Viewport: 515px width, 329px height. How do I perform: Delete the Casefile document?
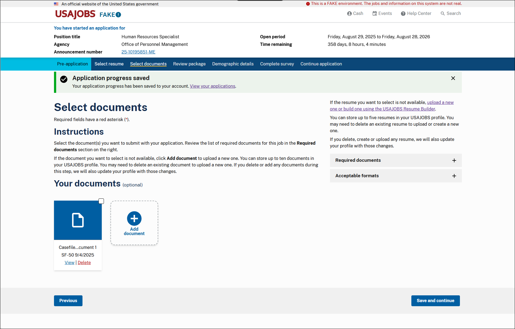pos(84,263)
